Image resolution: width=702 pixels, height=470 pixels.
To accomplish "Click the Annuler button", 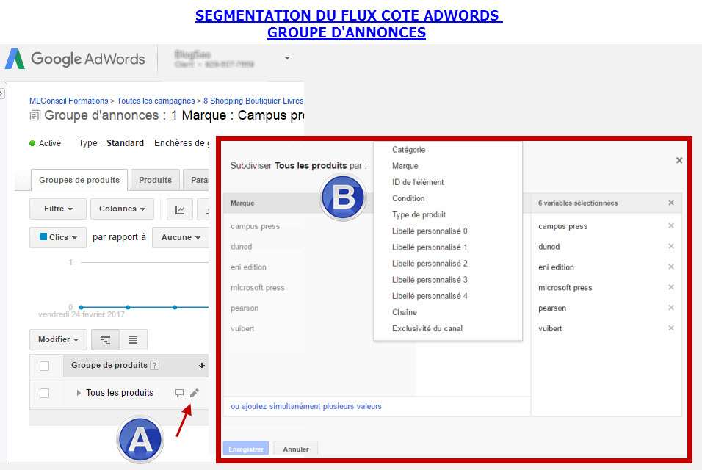I will coord(295,449).
